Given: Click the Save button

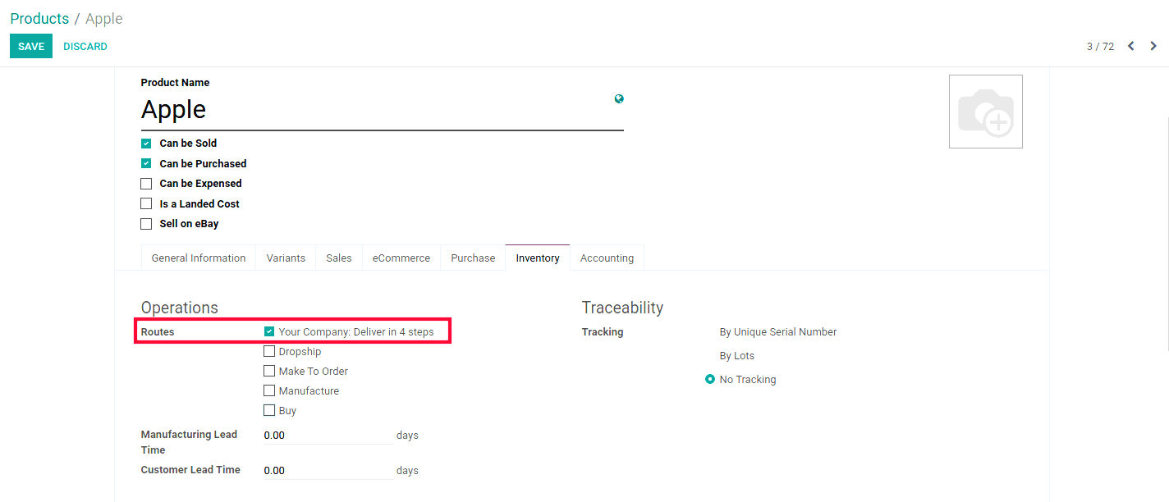Looking at the screenshot, I should click(x=31, y=47).
